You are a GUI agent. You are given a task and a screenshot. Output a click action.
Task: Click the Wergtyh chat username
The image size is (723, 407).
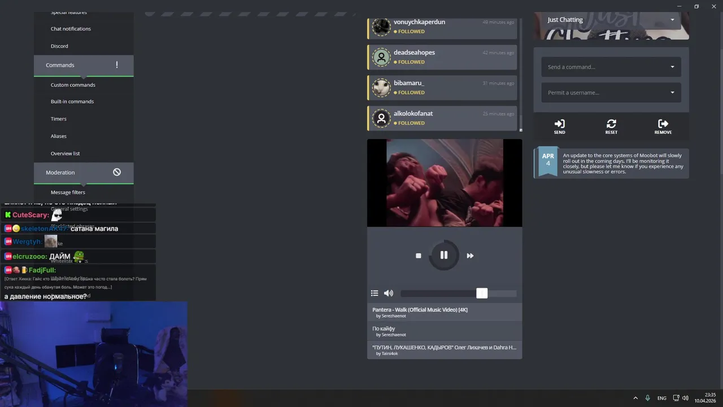pos(27,242)
